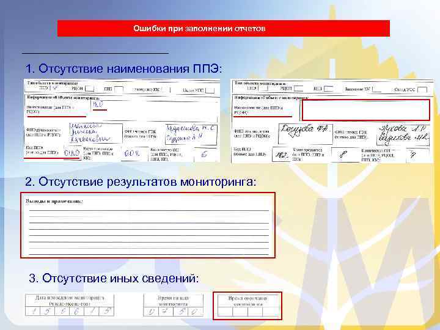This screenshot has width=440, height=330.
Task: Click the Коды предметов field in left form
Action: click(x=134, y=154)
